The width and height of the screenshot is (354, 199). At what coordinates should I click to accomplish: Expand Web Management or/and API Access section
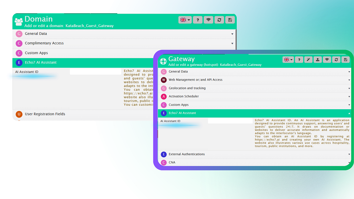[x=255, y=80]
